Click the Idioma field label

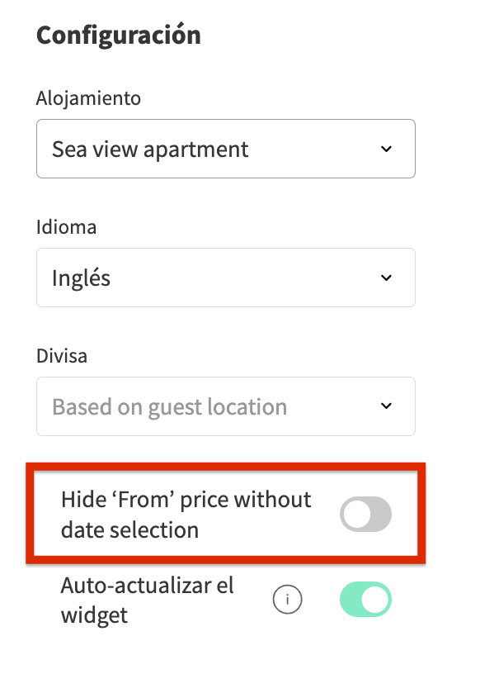67,227
